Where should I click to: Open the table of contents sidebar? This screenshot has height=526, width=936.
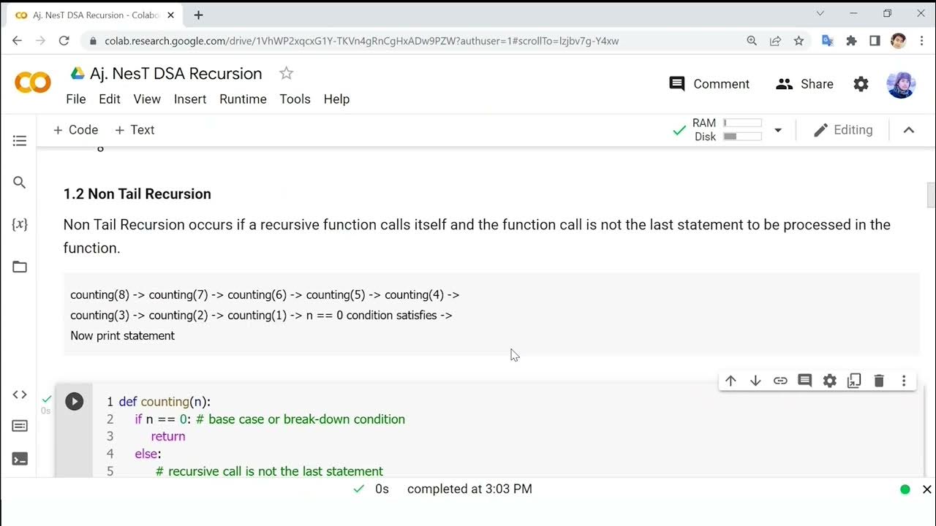coord(20,141)
